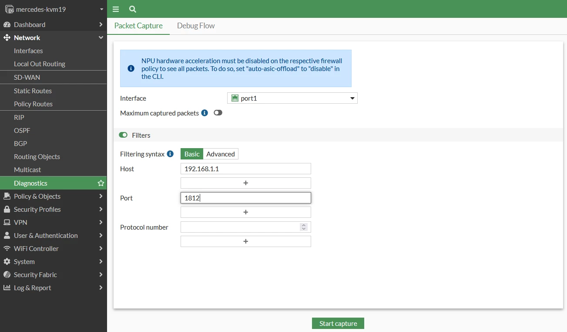Click the Security Fabric icon
Image resolution: width=567 pixels, height=332 pixels.
tap(7, 274)
